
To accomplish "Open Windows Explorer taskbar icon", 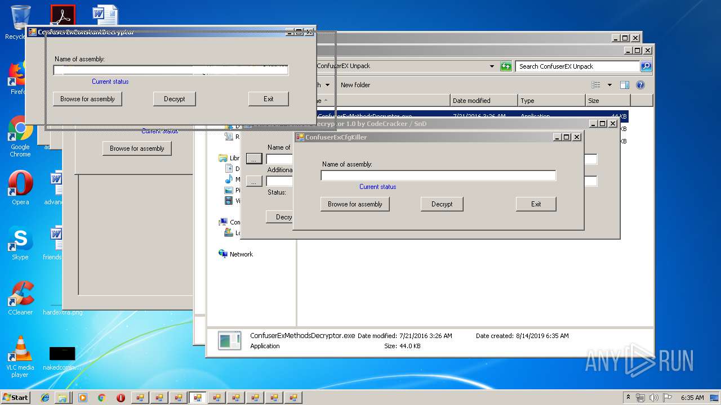I will (63, 398).
